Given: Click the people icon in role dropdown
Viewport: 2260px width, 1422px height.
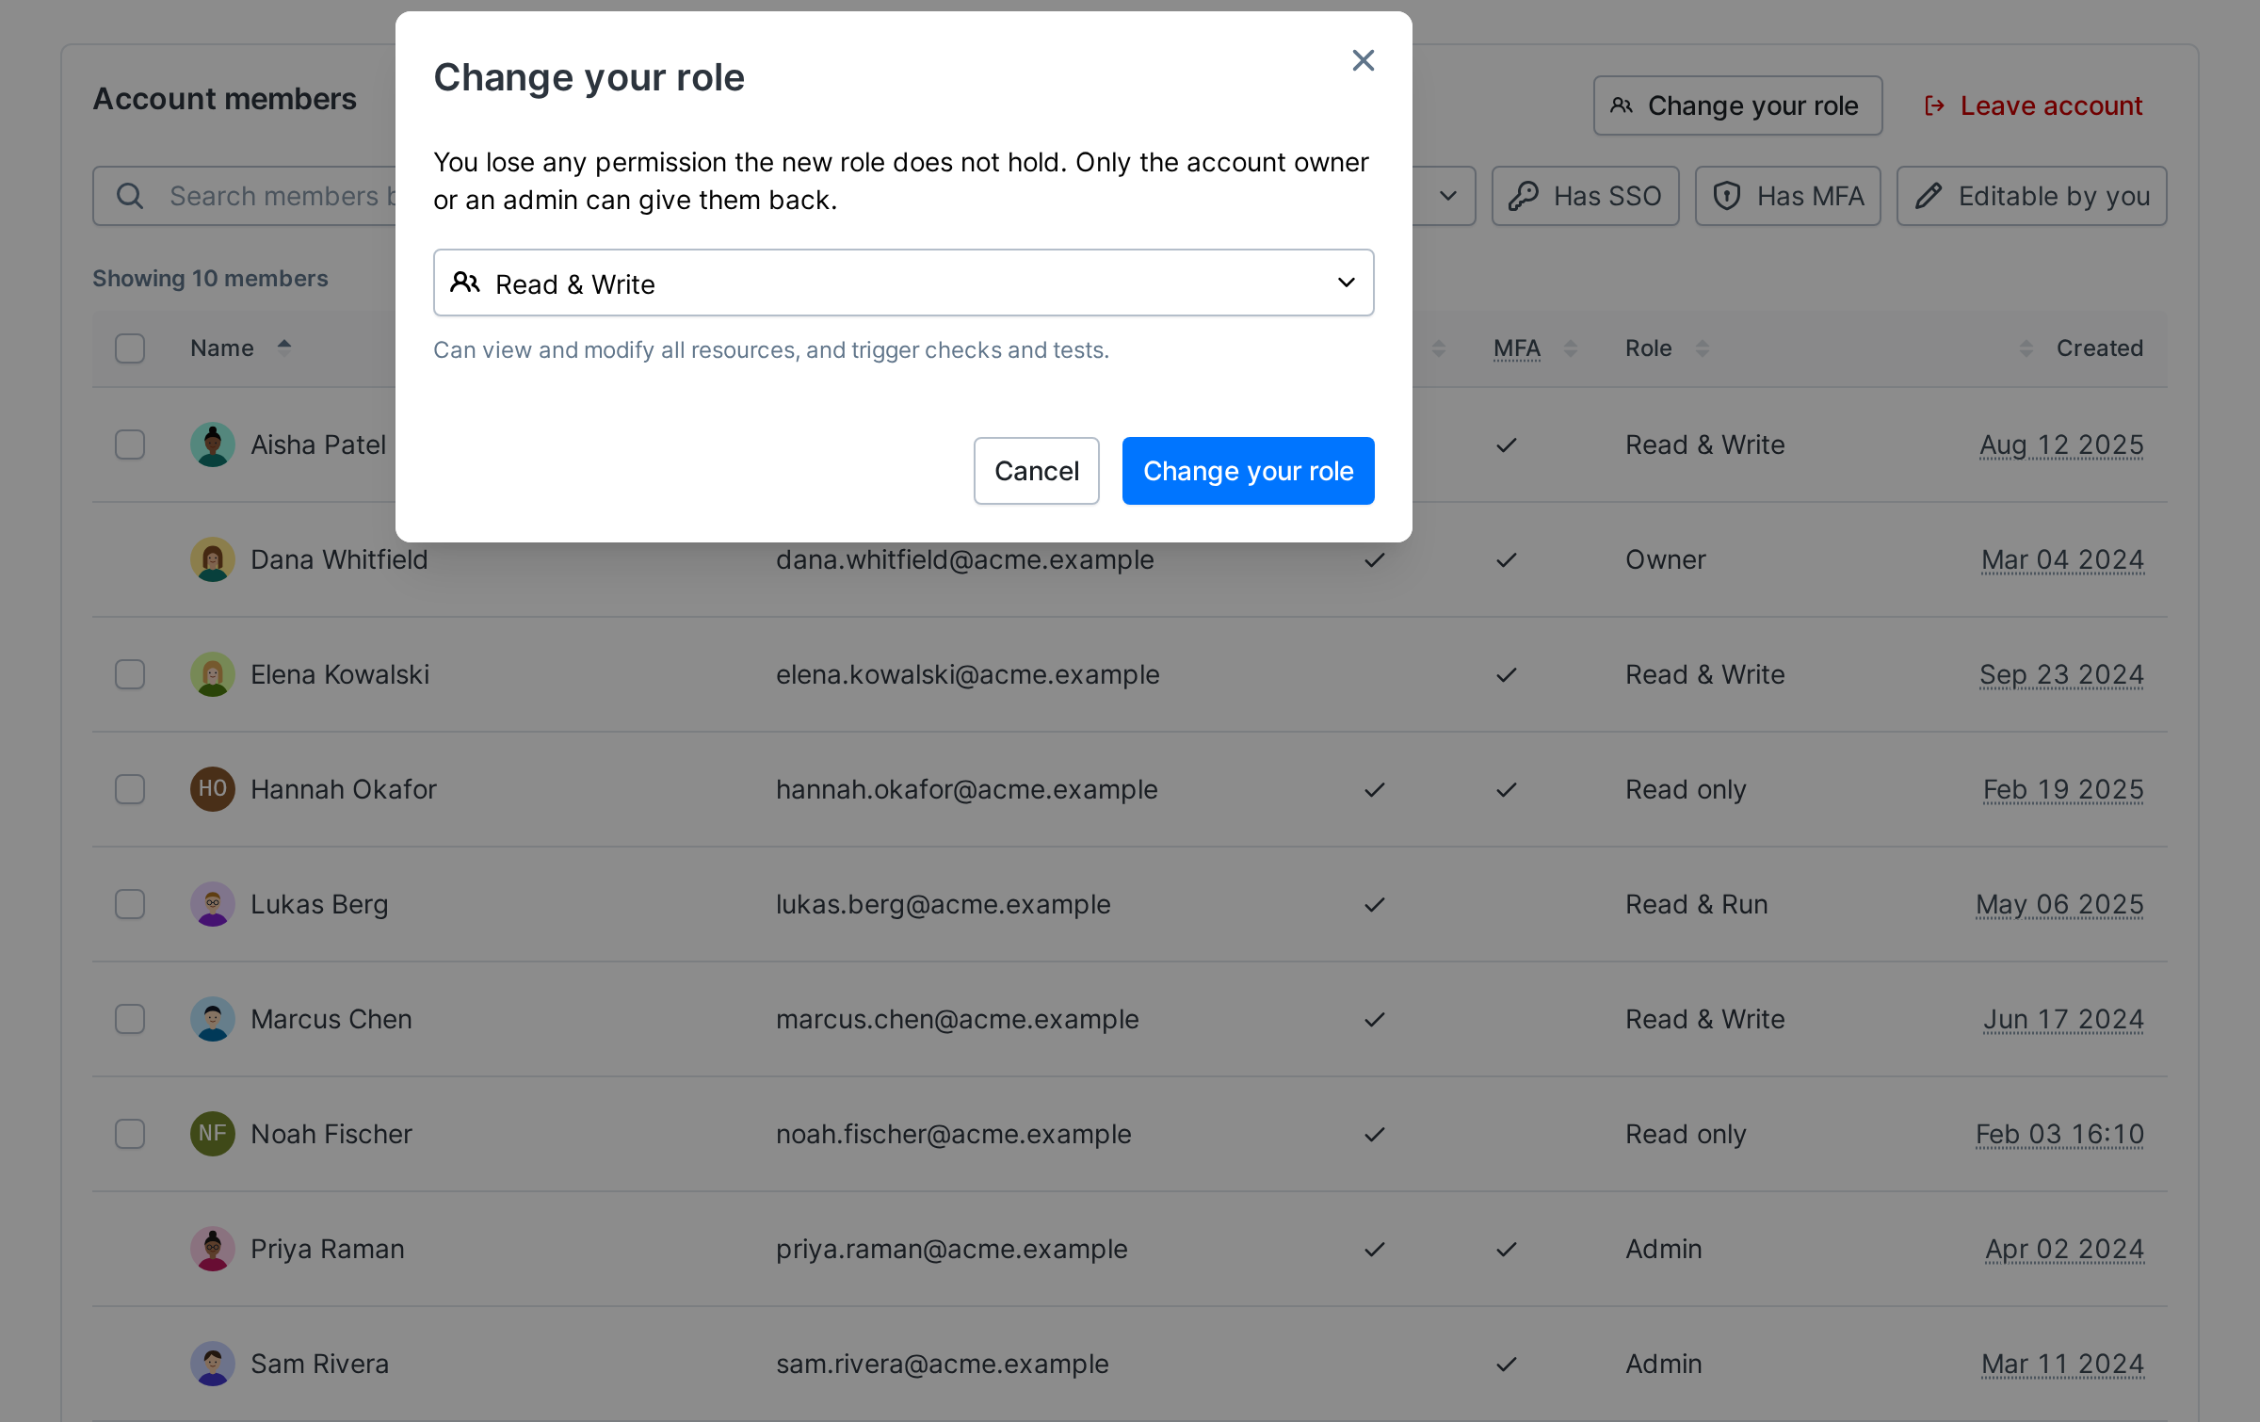Looking at the screenshot, I should pyautogui.click(x=465, y=283).
